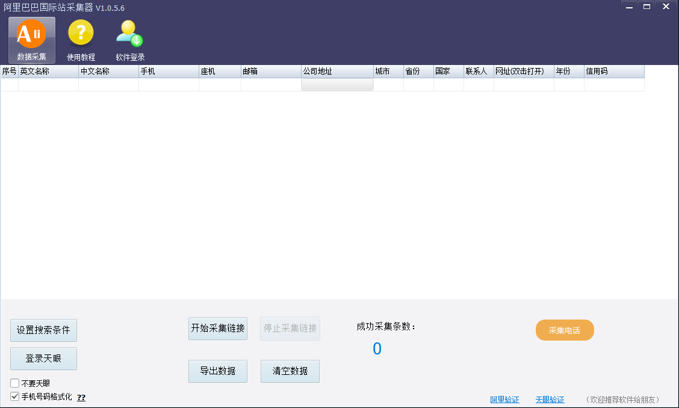Open the 阿里验证 link
This screenshot has width=679, height=408.
pos(504,400)
